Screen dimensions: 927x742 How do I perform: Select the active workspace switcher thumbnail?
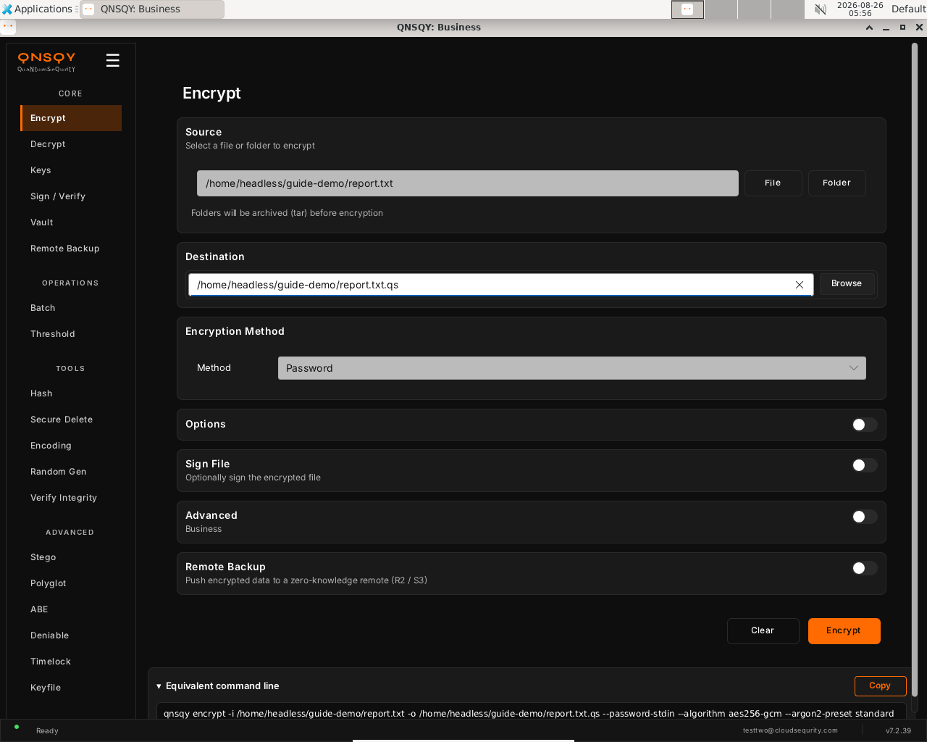687,9
